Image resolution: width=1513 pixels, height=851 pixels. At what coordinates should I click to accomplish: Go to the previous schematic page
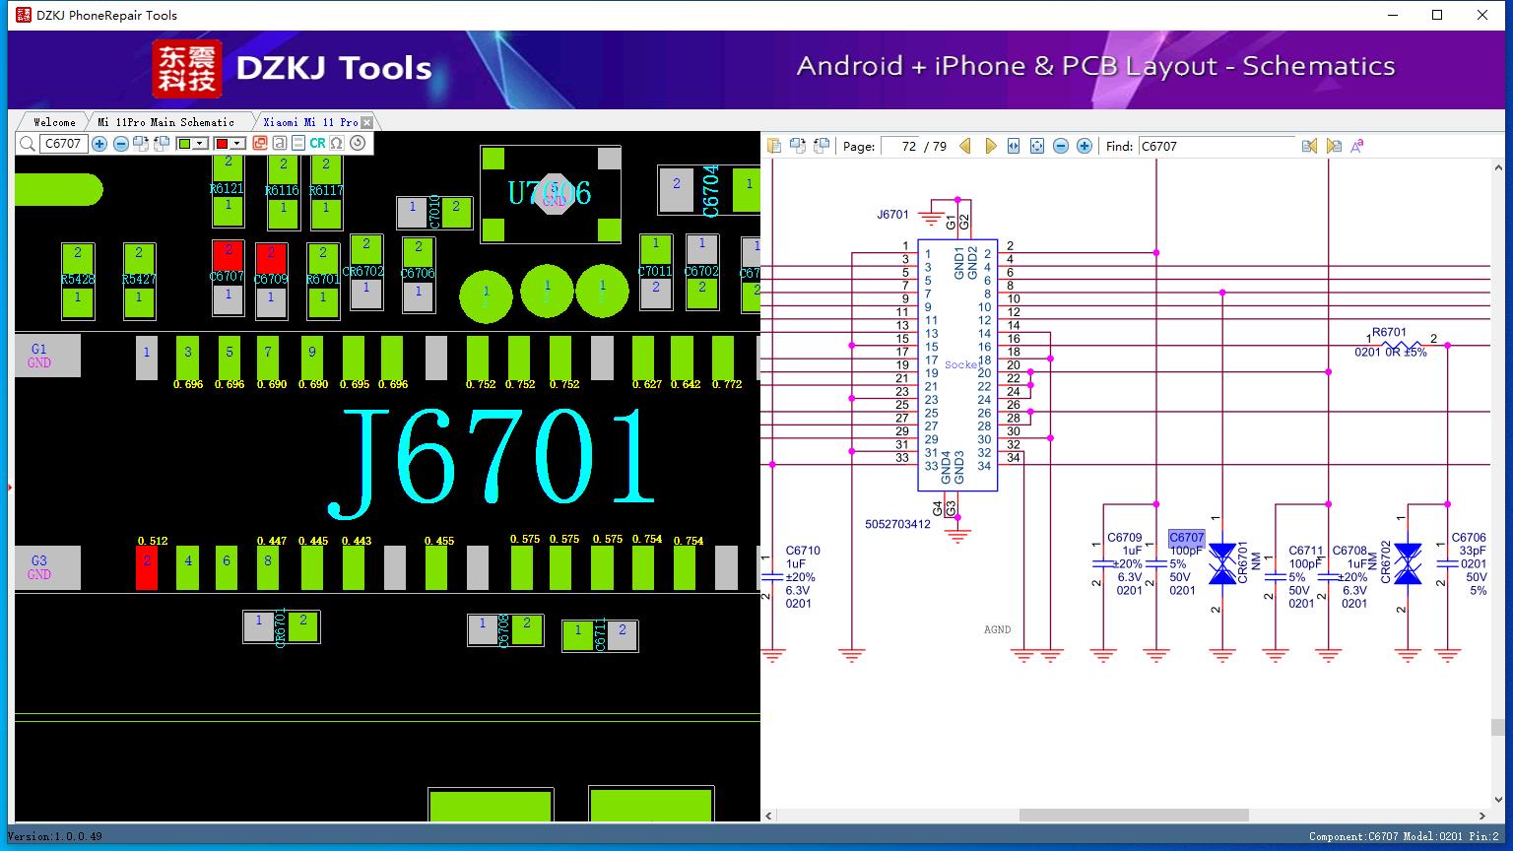(x=965, y=146)
